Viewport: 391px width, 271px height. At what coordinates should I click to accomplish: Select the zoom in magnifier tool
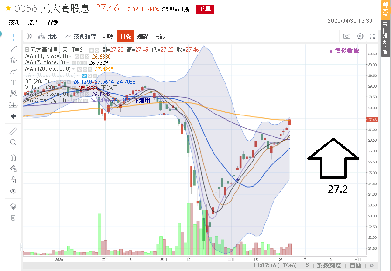[13, 142]
